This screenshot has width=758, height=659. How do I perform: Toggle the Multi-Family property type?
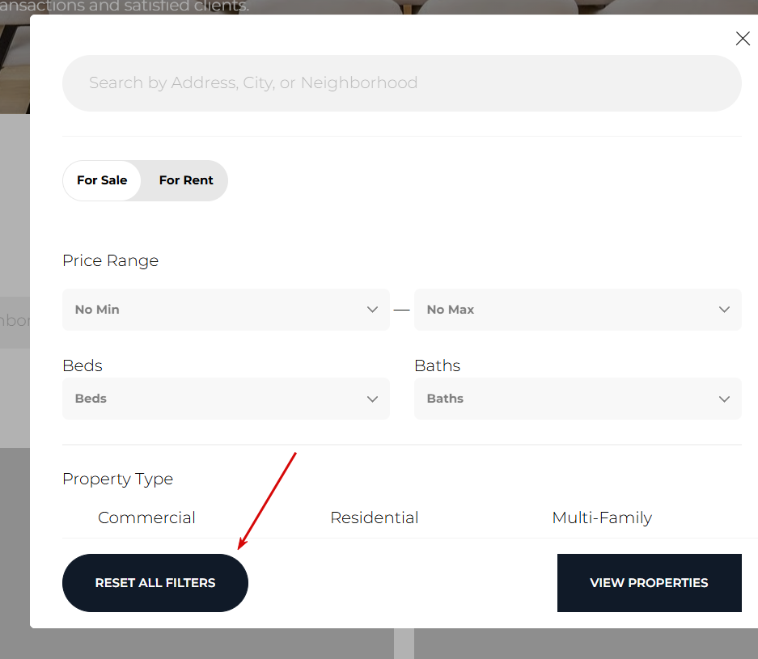coord(602,517)
